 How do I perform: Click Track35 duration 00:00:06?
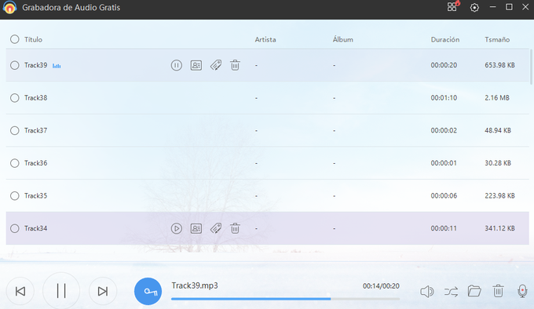444,196
